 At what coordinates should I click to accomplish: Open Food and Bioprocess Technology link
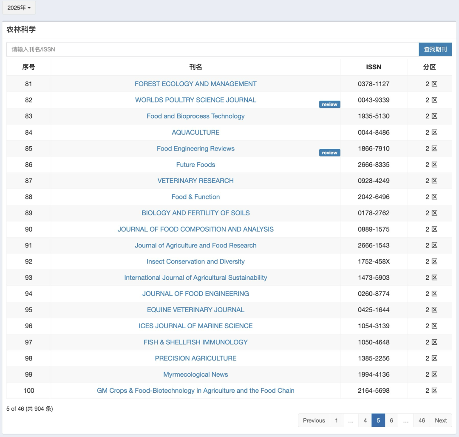click(x=195, y=116)
